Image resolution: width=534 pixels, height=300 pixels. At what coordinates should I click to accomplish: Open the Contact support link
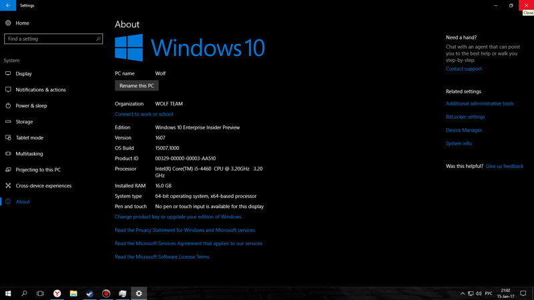click(x=463, y=69)
